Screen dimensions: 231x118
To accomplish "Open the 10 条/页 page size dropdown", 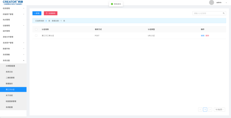I will pyautogui.click(x=219, y=110).
